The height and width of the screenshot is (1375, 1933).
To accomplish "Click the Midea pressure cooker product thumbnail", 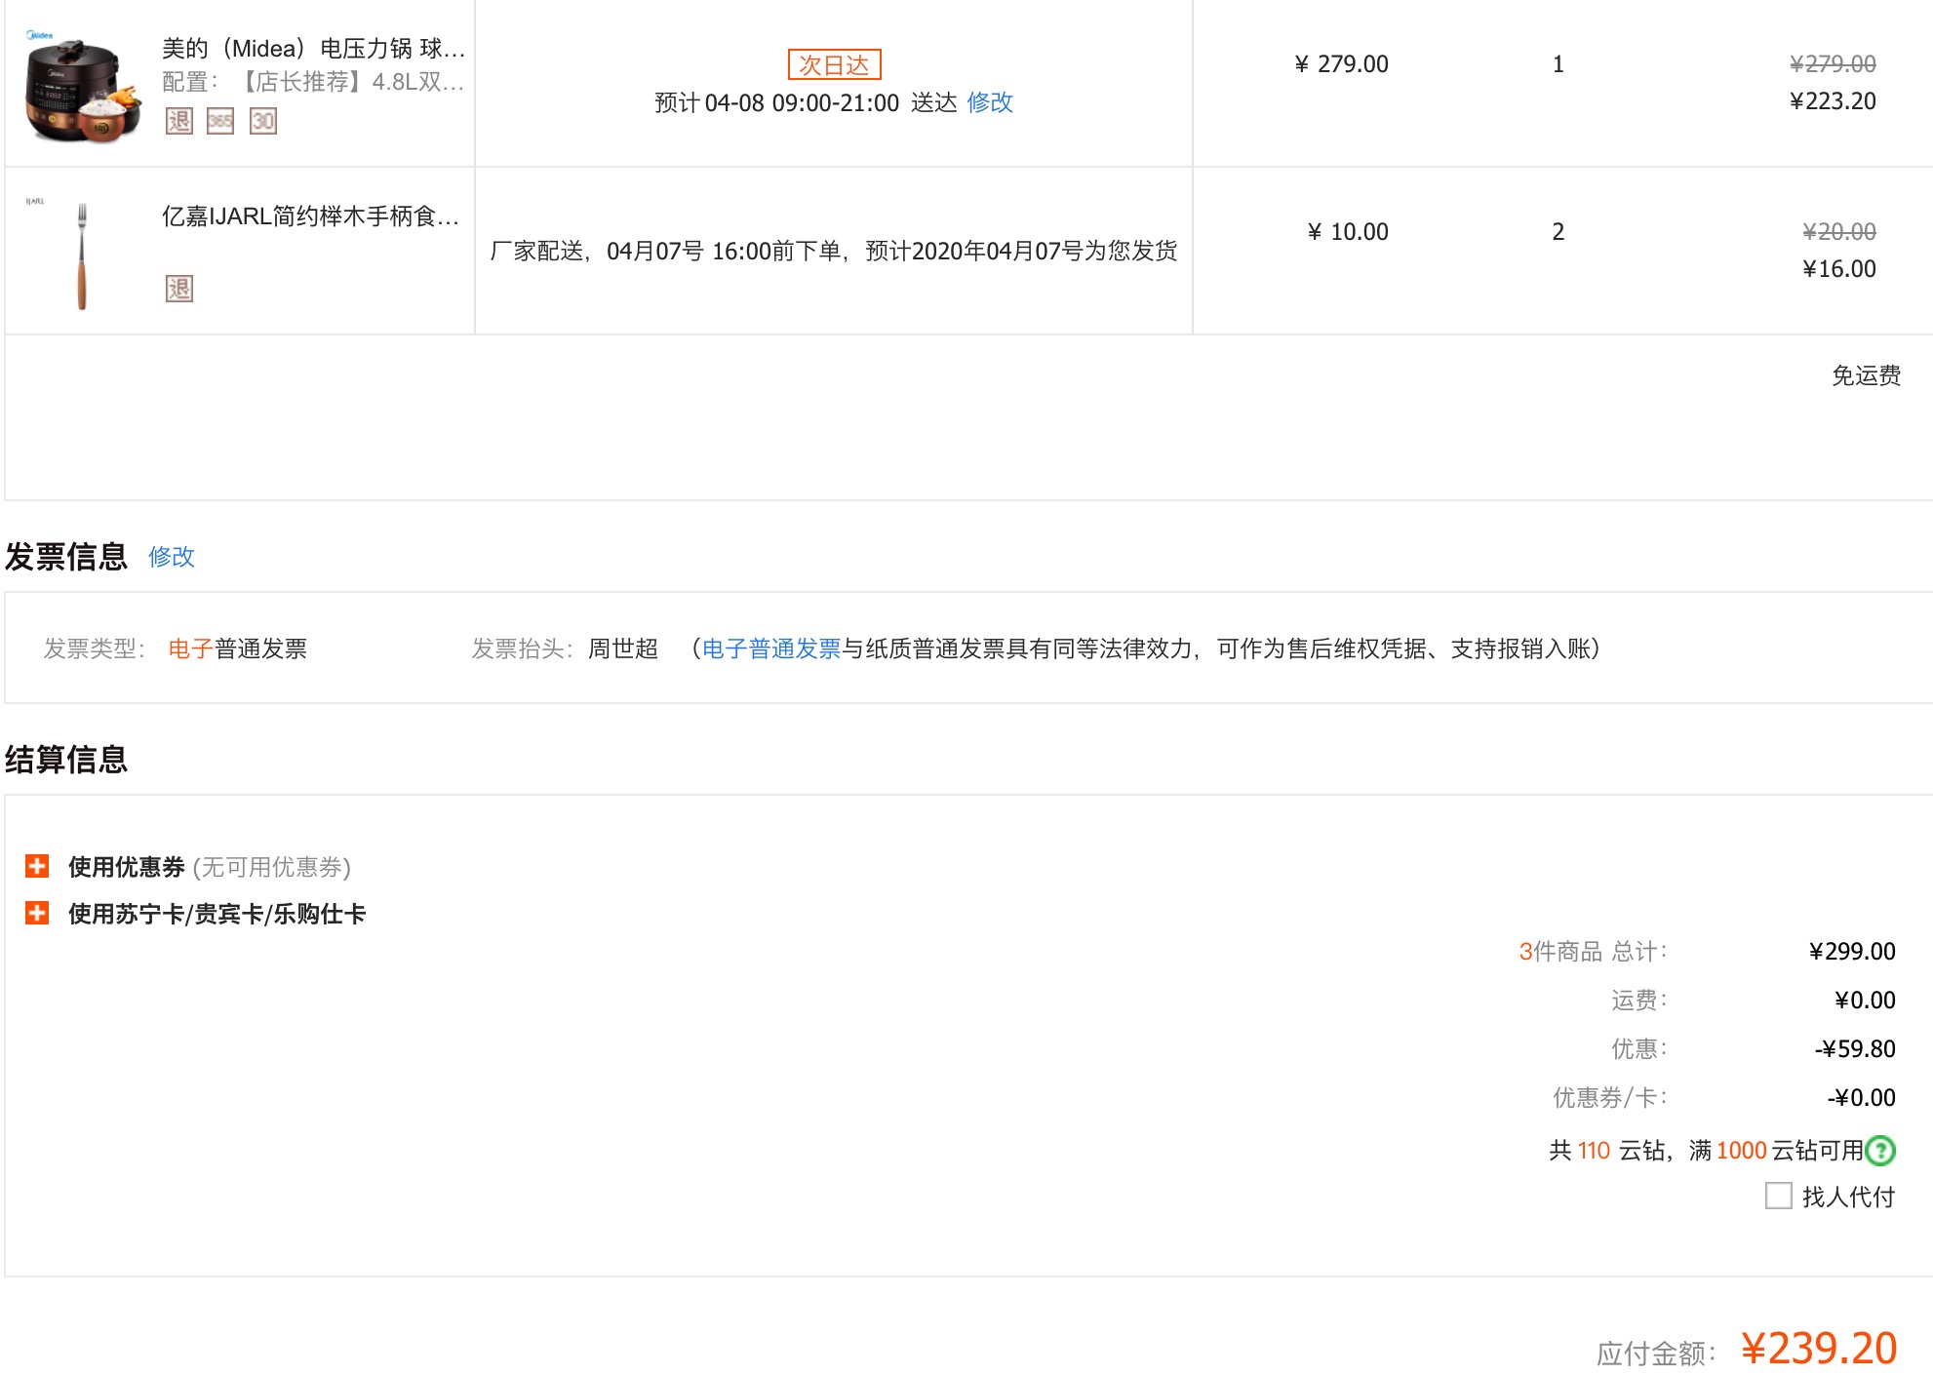I will (81, 86).
